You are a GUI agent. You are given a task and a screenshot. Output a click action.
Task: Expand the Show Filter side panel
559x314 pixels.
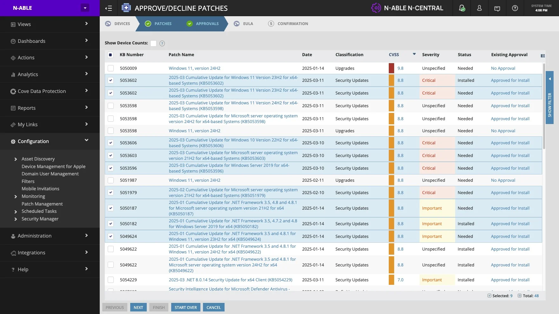tap(549, 97)
